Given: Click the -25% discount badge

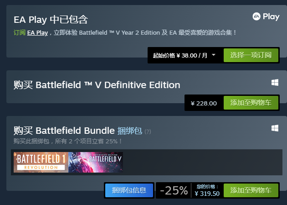Looking at the screenshot, I should coord(174,190).
